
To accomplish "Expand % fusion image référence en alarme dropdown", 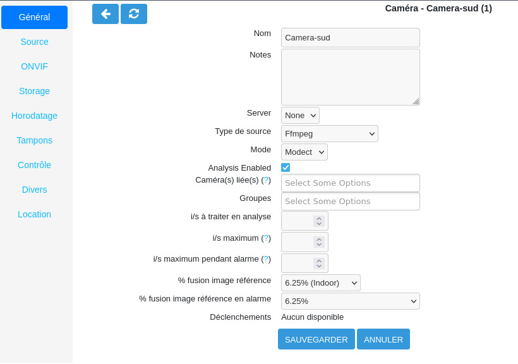I will (x=351, y=301).
